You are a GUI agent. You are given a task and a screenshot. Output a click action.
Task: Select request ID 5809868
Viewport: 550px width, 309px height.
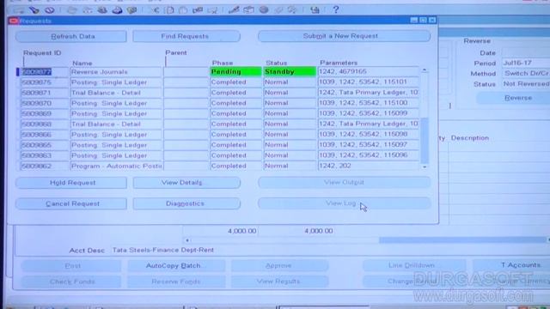click(x=45, y=124)
